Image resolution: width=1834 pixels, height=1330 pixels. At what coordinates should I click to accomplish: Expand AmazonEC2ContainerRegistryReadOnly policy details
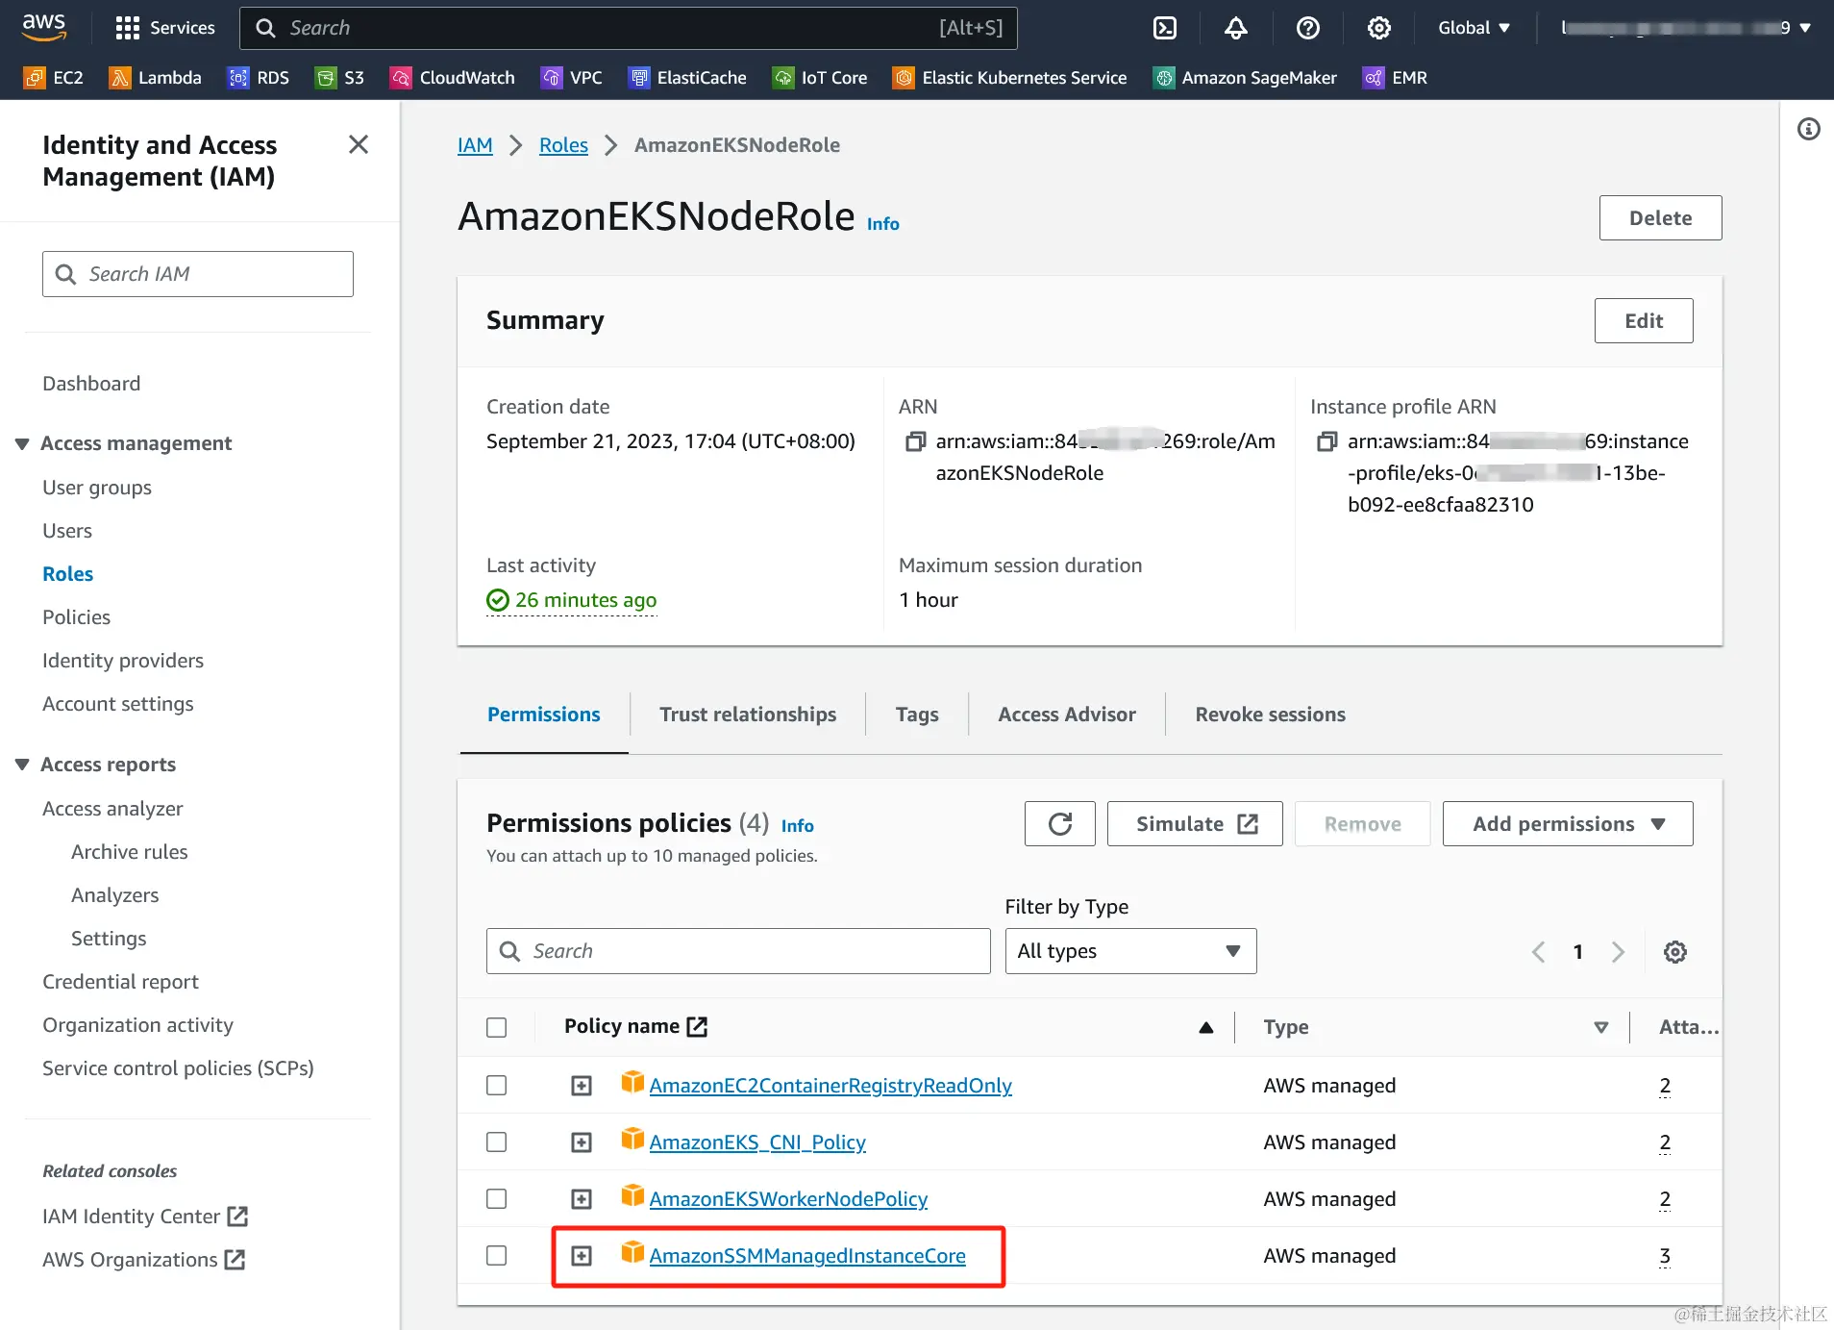(x=582, y=1086)
